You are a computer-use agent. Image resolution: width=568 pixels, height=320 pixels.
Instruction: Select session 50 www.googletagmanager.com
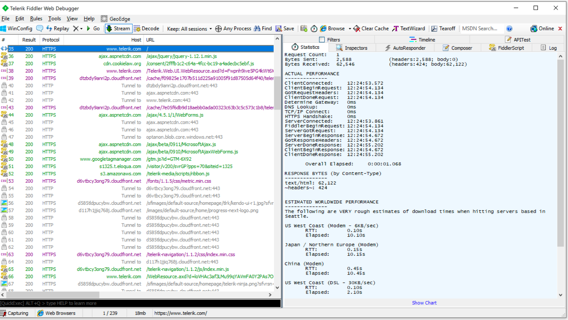tap(137, 159)
